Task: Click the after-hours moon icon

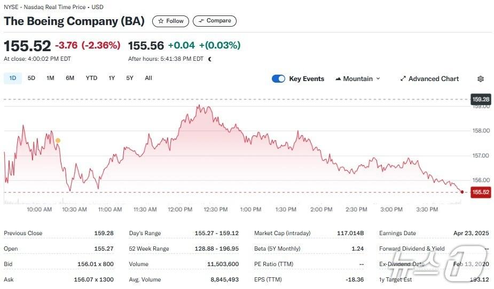Action: click(x=209, y=59)
